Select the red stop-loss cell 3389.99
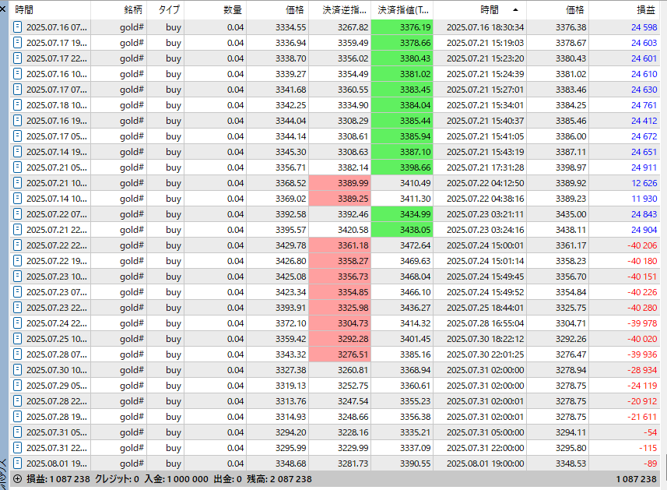This screenshot has height=490, width=667. click(x=340, y=183)
